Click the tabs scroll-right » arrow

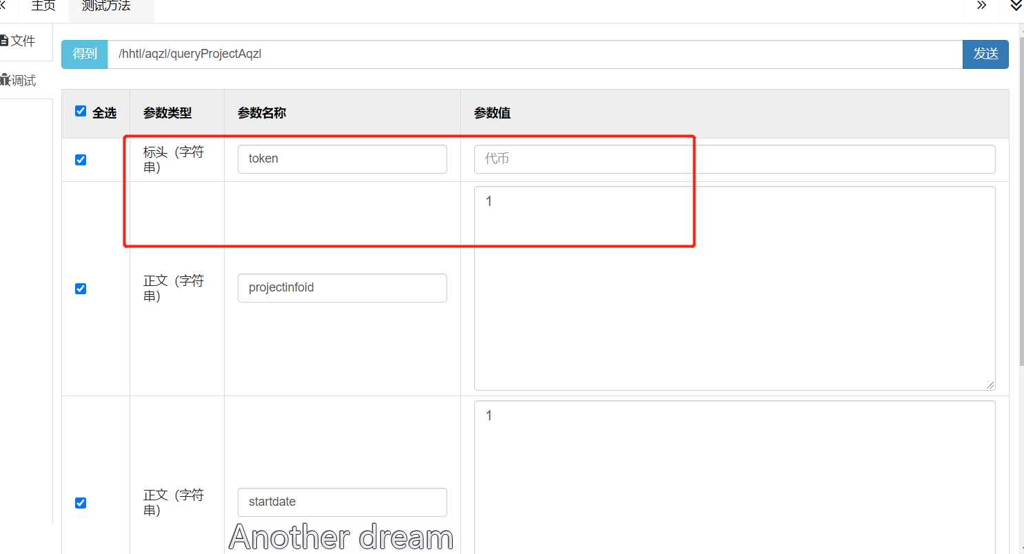click(981, 6)
